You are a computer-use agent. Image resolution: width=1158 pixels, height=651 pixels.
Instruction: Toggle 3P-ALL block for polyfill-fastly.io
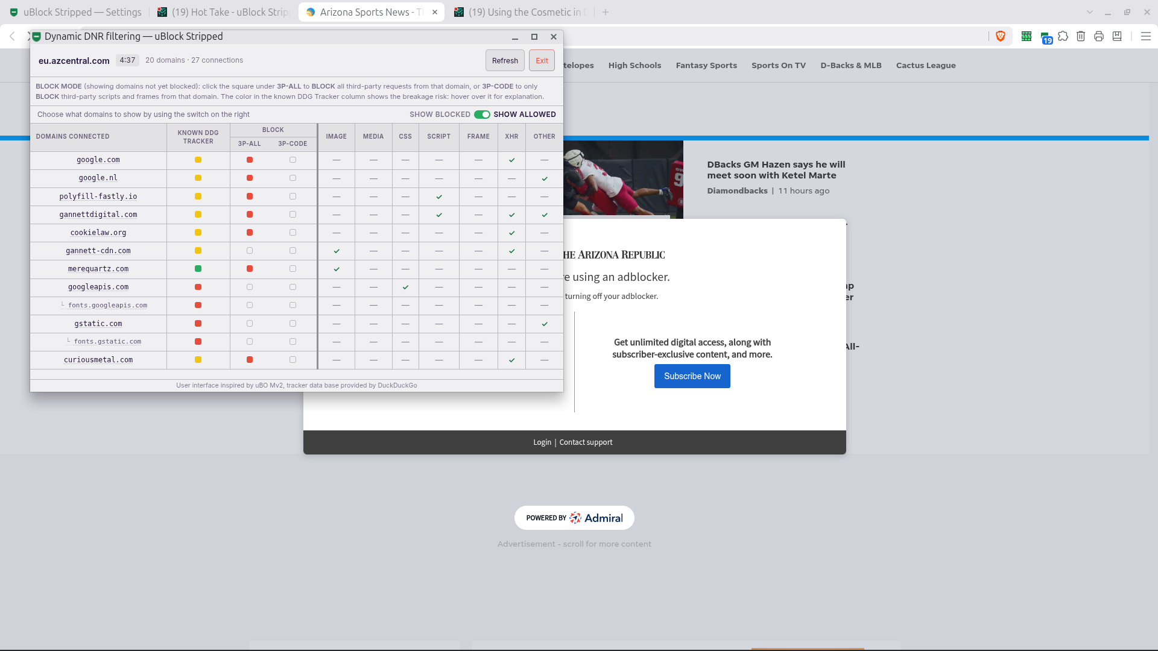click(250, 197)
